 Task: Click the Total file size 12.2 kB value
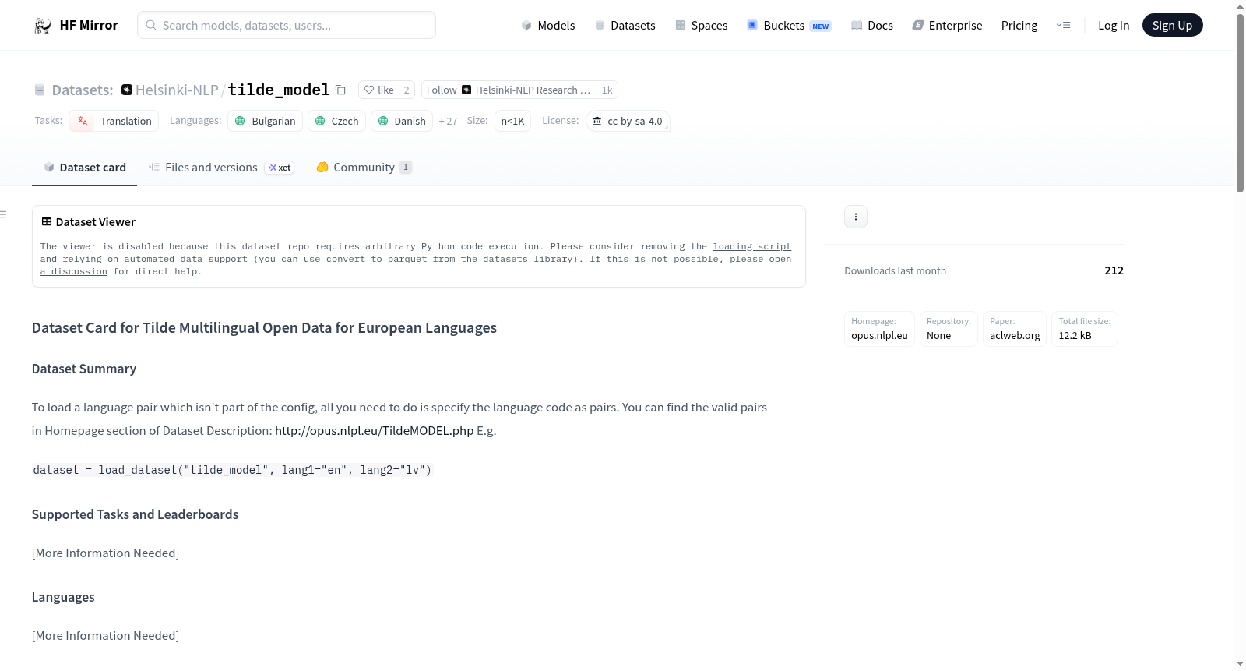point(1075,336)
